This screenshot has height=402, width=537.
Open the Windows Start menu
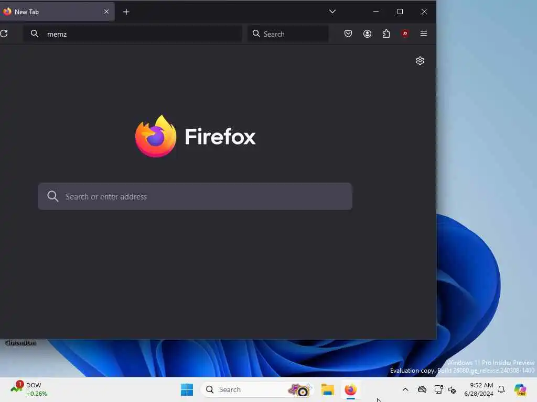click(x=187, y=389)
